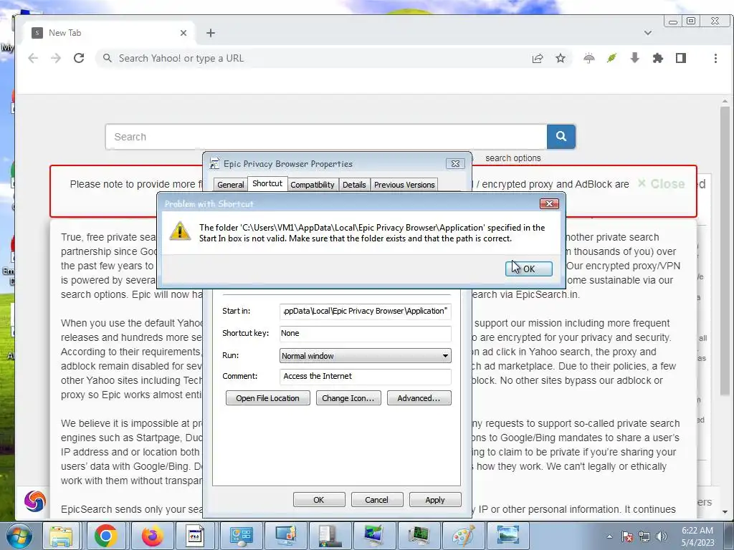Open the notepad document taskbar icon
This screenshot has width=734, height=550.
[x=194, y=536]
